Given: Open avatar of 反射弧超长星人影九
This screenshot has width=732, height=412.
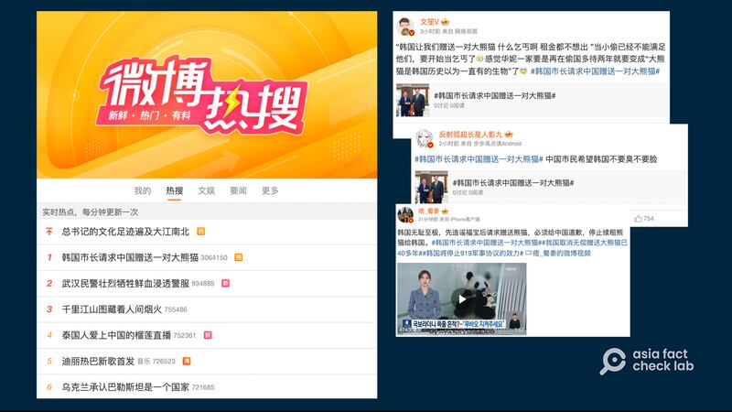Looking at the screenshot, I should [x=425, y=139].
